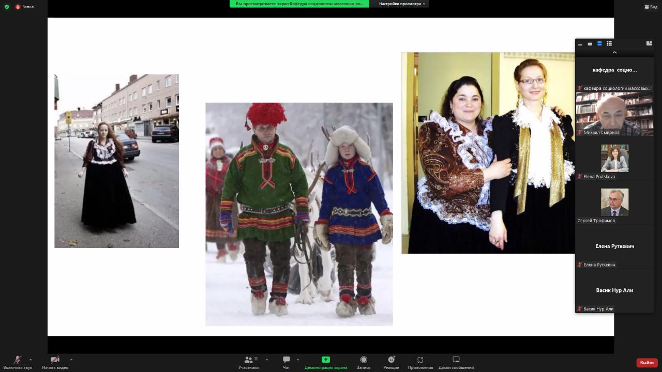Expand audio options arrow beside microphone
Viewport: 662px width, 372px height.
click(x=31, y=360)
